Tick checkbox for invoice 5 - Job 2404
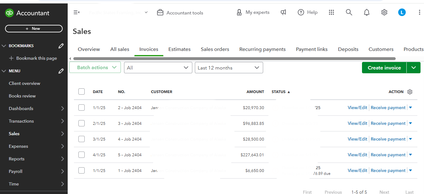 point(82,155)
